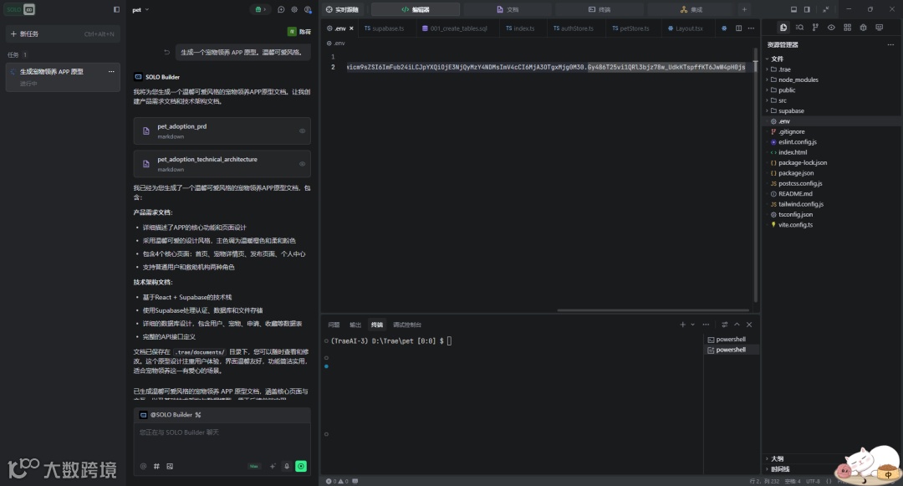
Task: Select the first powershell terminal
Action: tap(731, 339)
